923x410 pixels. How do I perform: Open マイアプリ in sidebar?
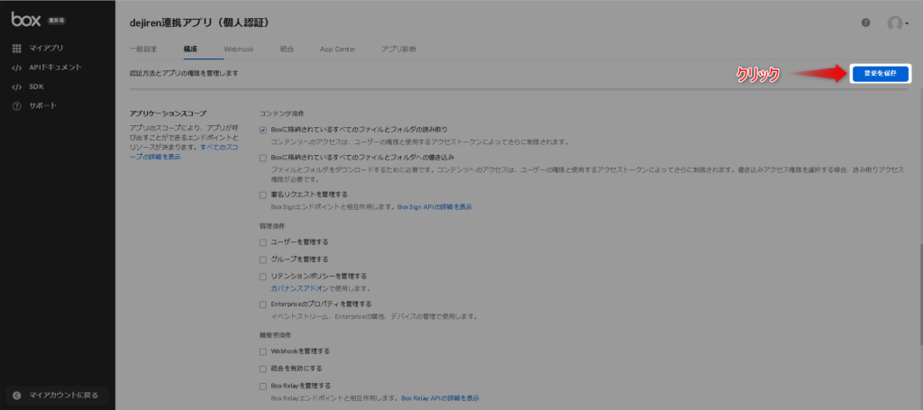pyautogui.click(x=46, y=49)
